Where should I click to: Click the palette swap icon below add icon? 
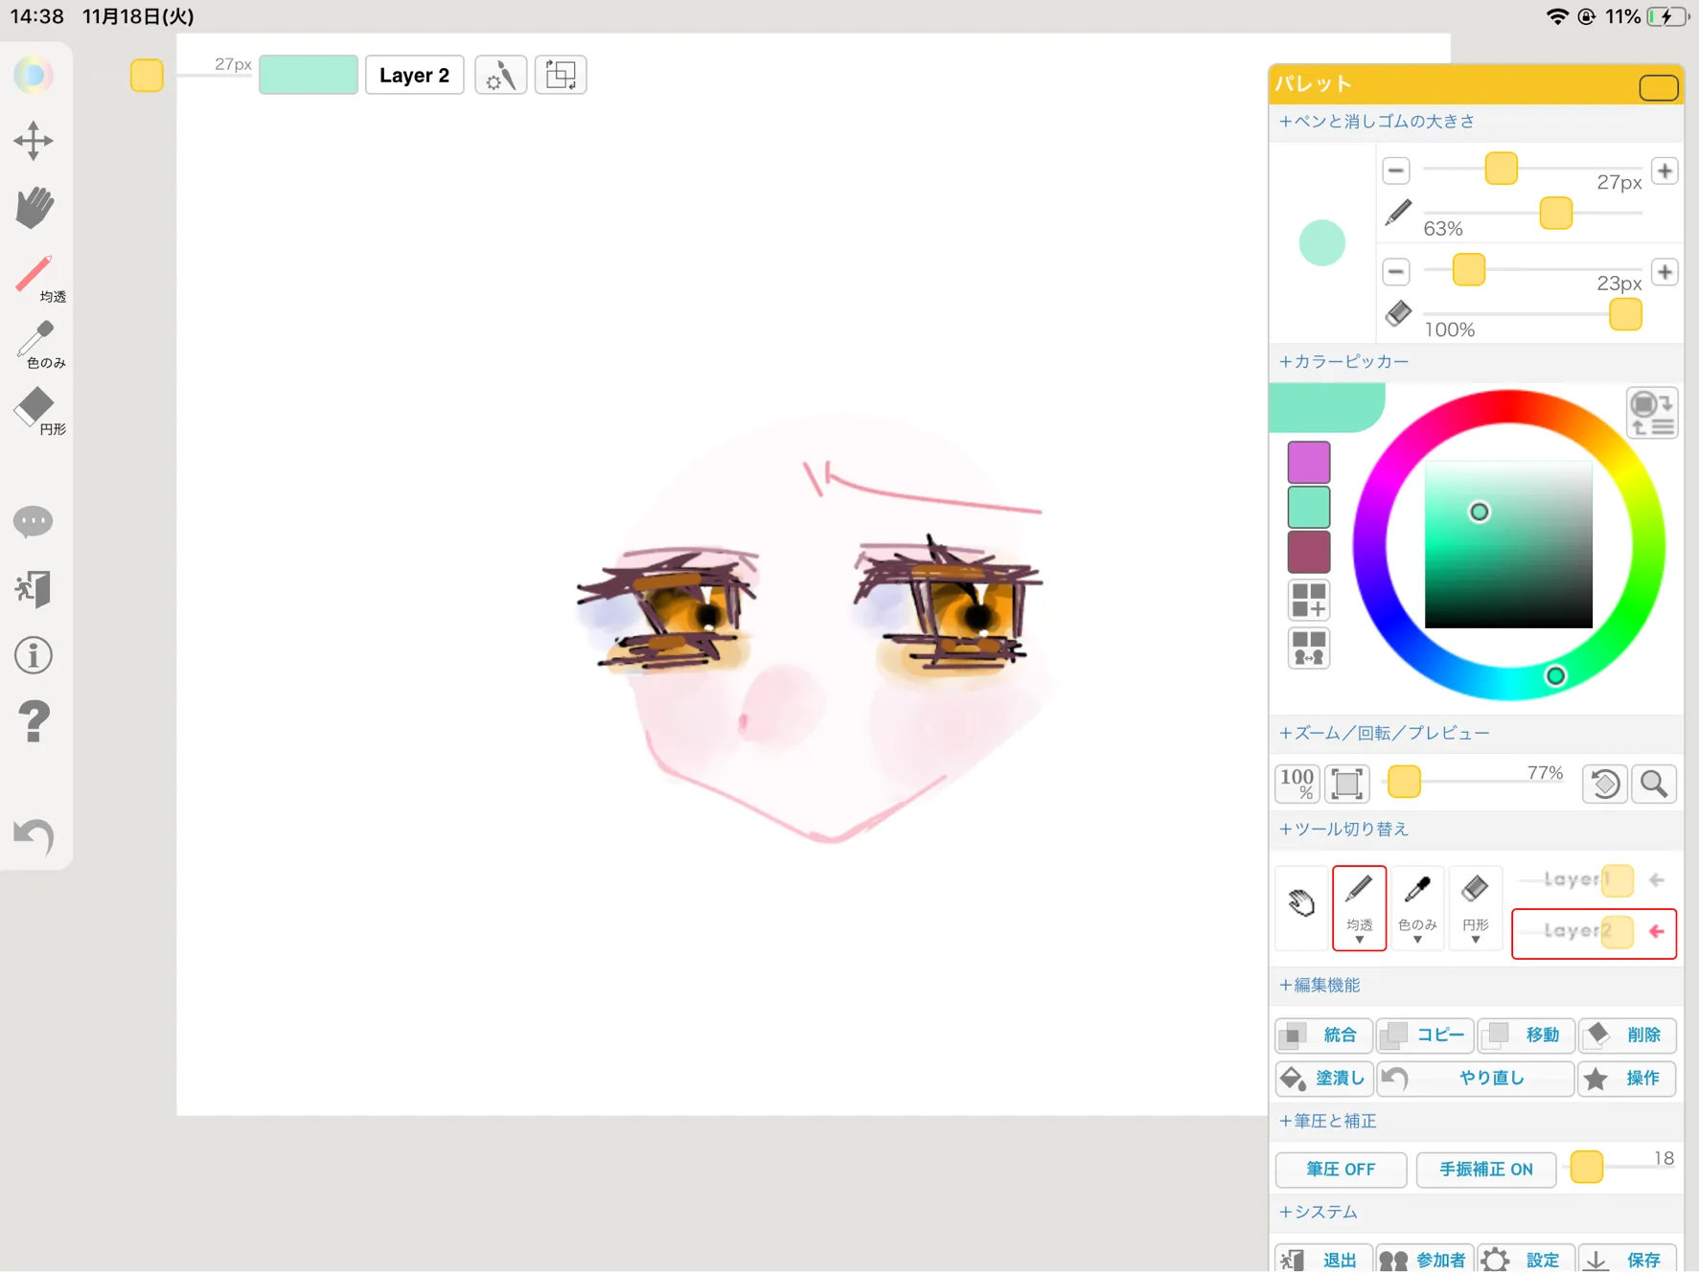point(1309,648)
